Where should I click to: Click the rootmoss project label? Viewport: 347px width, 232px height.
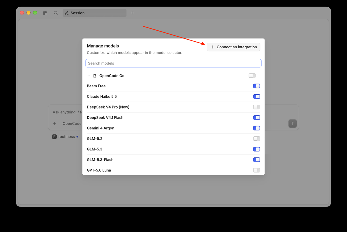point(67,137)
